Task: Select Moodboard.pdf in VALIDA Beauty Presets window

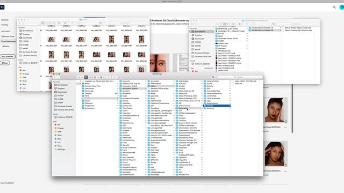Action: 224,51
